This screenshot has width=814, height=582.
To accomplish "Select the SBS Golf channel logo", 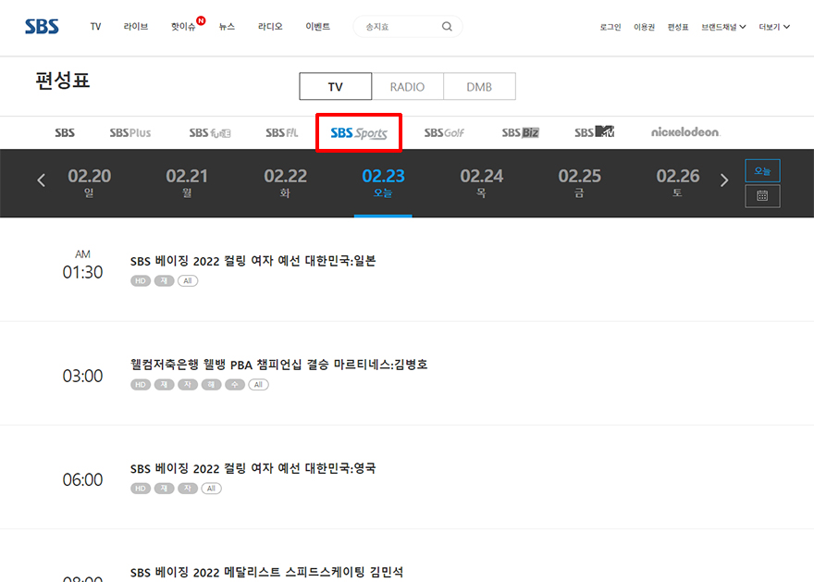I will tap(444, 133).
